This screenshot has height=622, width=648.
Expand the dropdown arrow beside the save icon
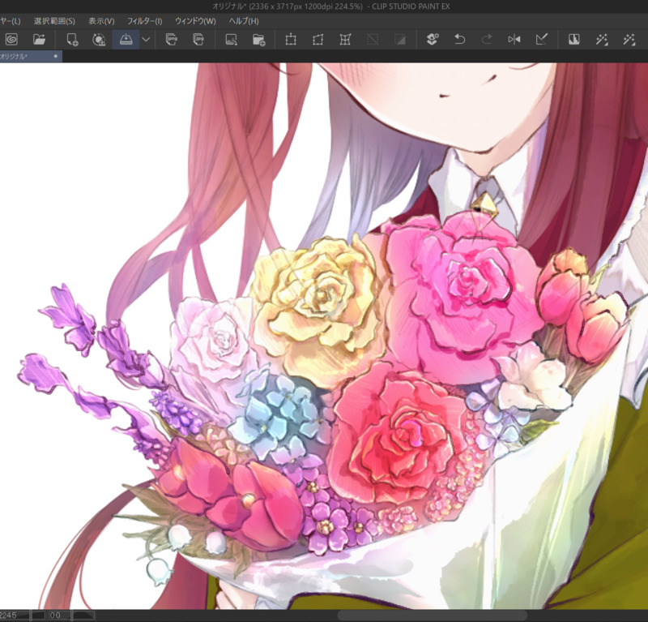click(146, 39)
